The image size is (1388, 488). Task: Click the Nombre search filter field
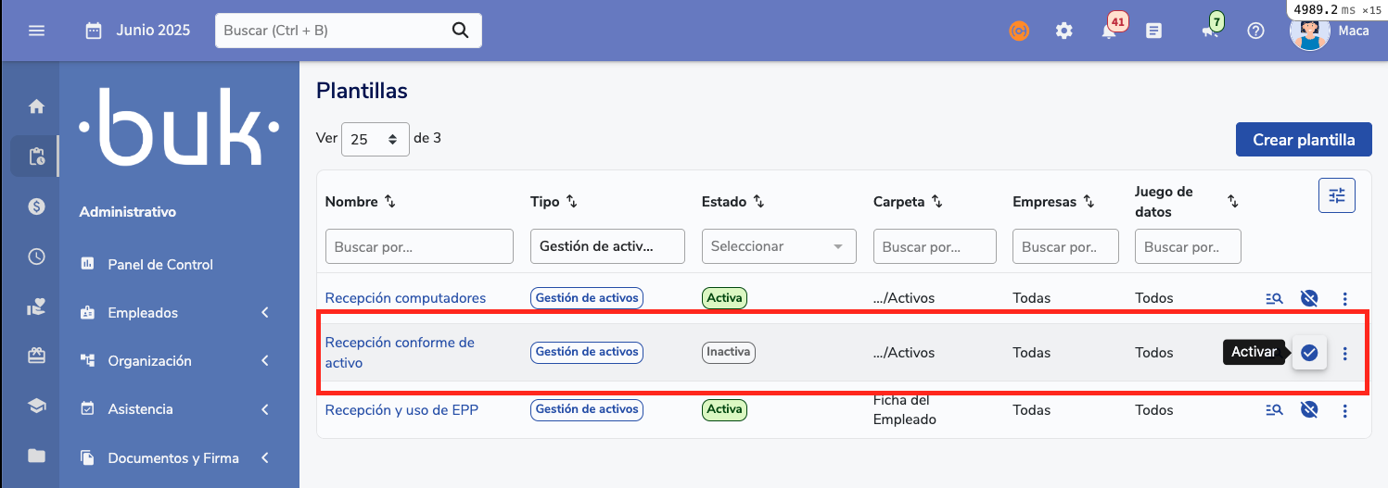pos(419,246)
